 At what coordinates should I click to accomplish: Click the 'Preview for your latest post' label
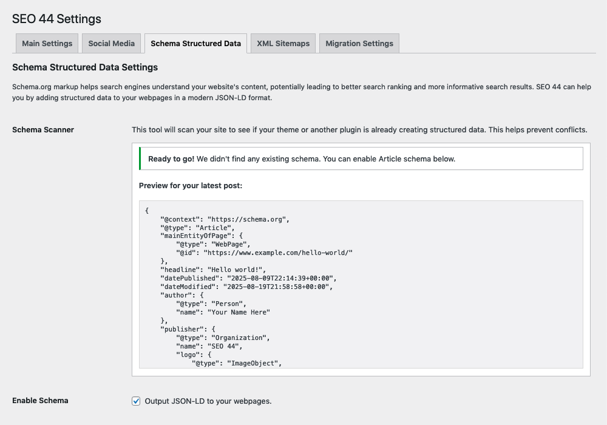point(191,185)
